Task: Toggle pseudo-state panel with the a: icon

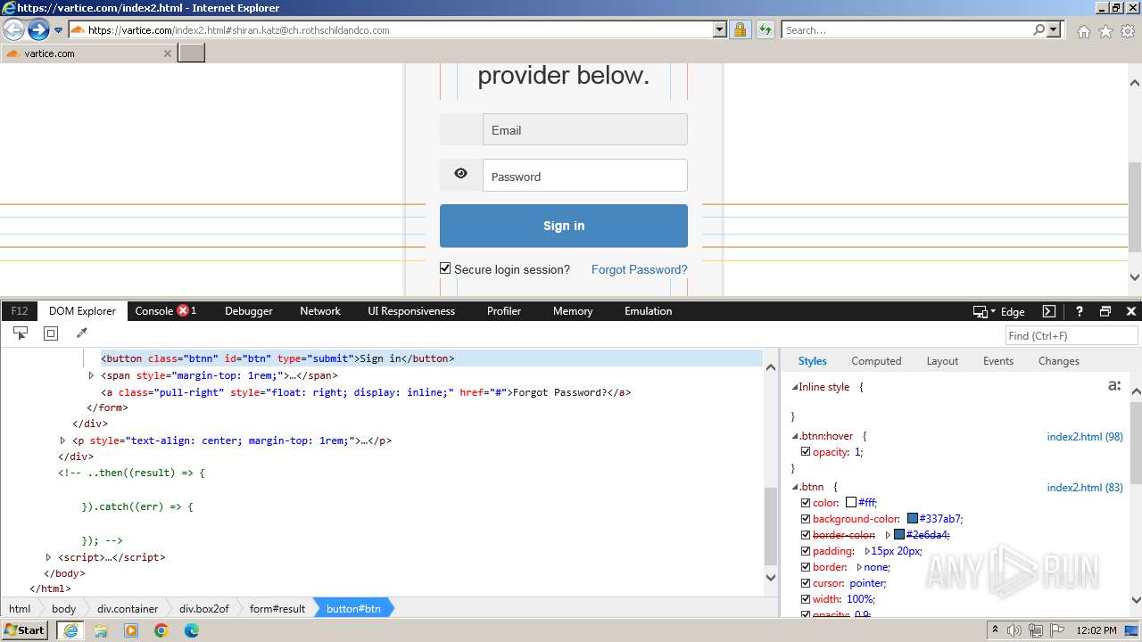Action: [x=1114, y=386]
